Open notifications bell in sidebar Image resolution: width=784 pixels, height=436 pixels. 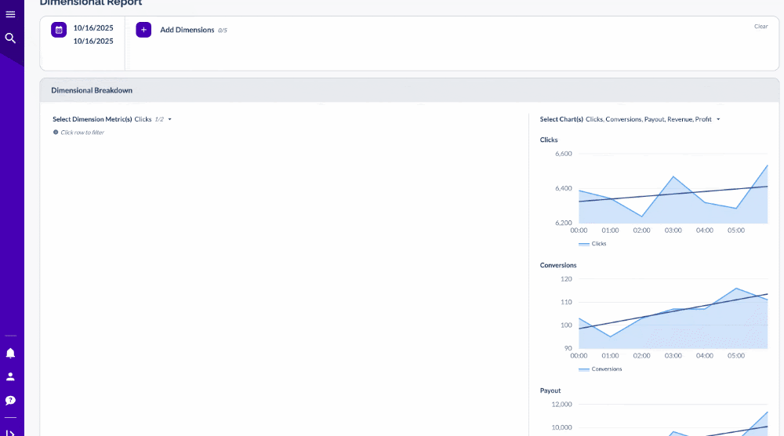click(x=10, y=353)
